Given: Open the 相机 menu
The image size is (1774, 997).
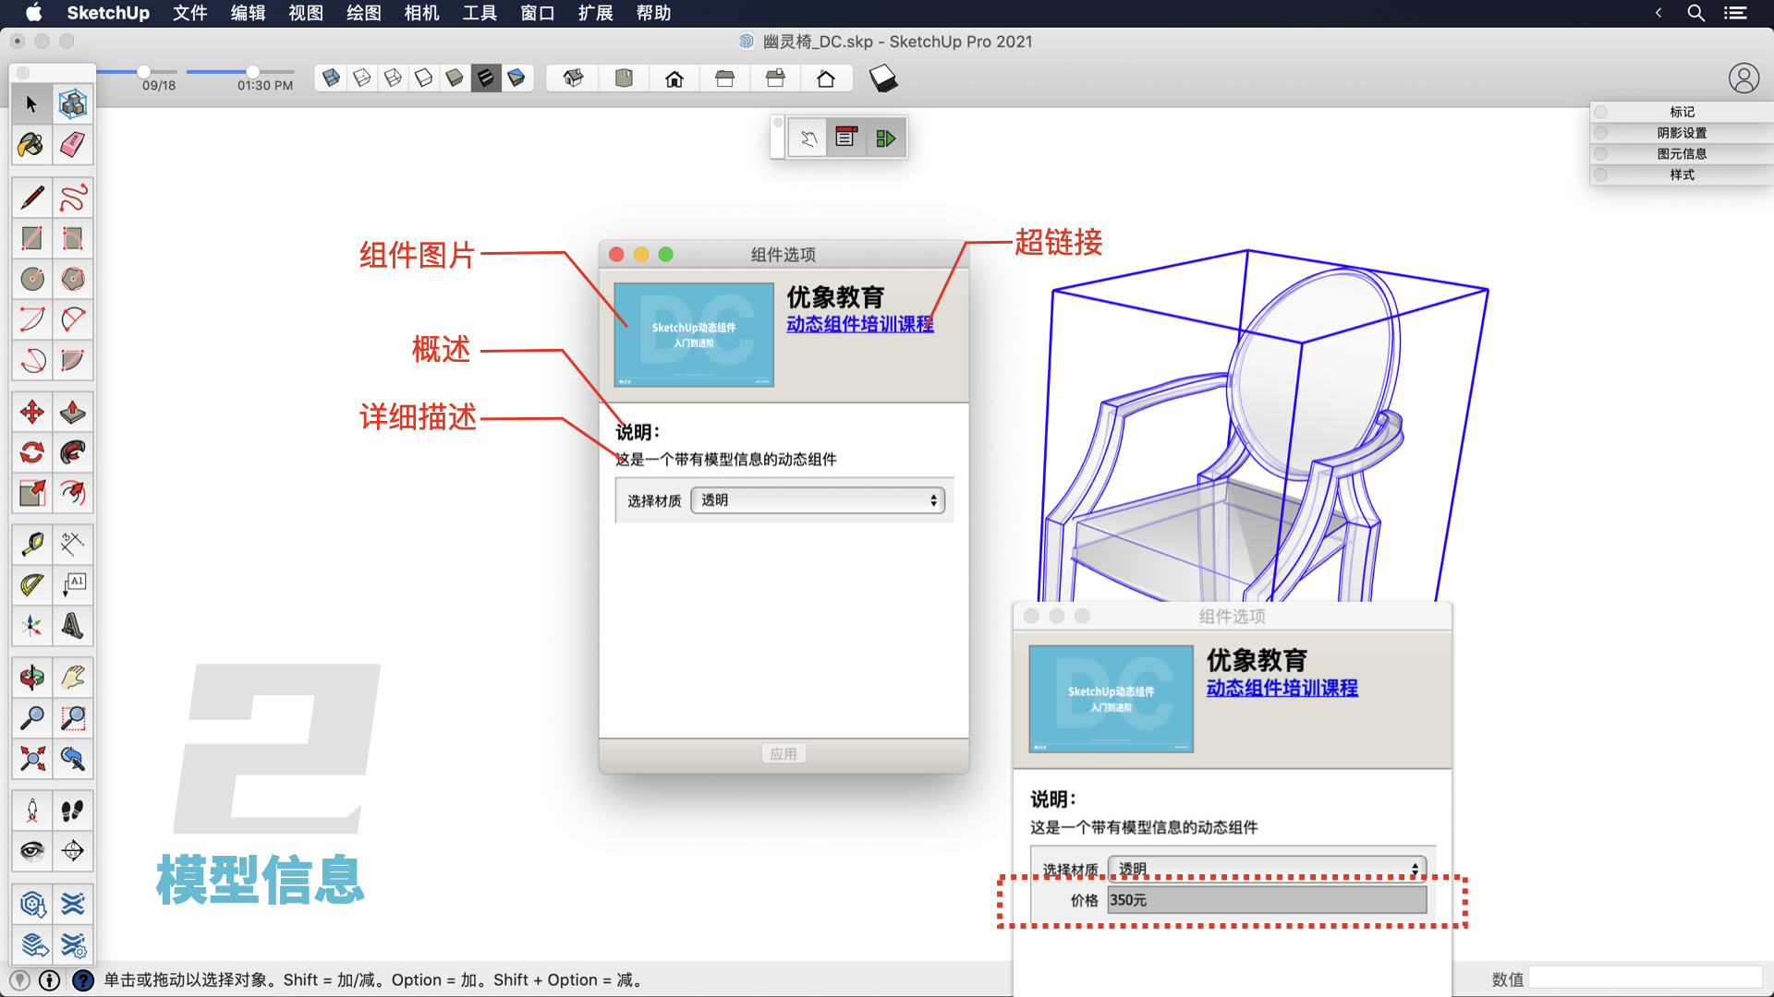Looking at the screenshot, I should (421, 13).
